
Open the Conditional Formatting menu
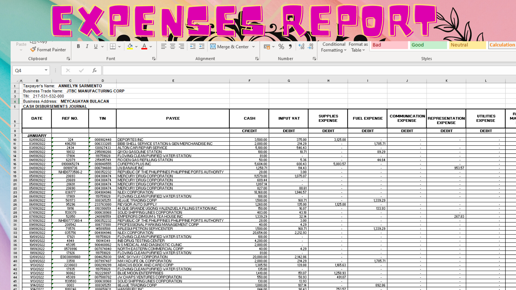[334, 47]
